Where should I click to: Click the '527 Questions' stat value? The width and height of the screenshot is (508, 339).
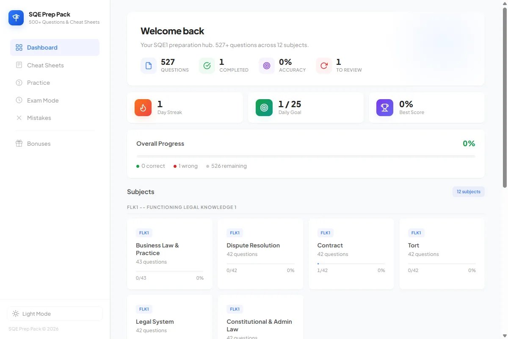[168, 62]
